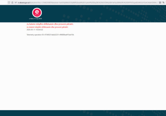This screenshot has height=116, width=166.
Task: Click the dark footer banner
Action: click(x=83, y=113)
